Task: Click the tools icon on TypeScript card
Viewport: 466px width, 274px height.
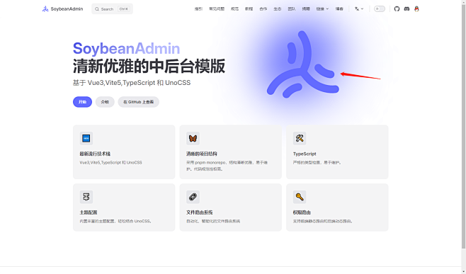Action: [300, 138]
